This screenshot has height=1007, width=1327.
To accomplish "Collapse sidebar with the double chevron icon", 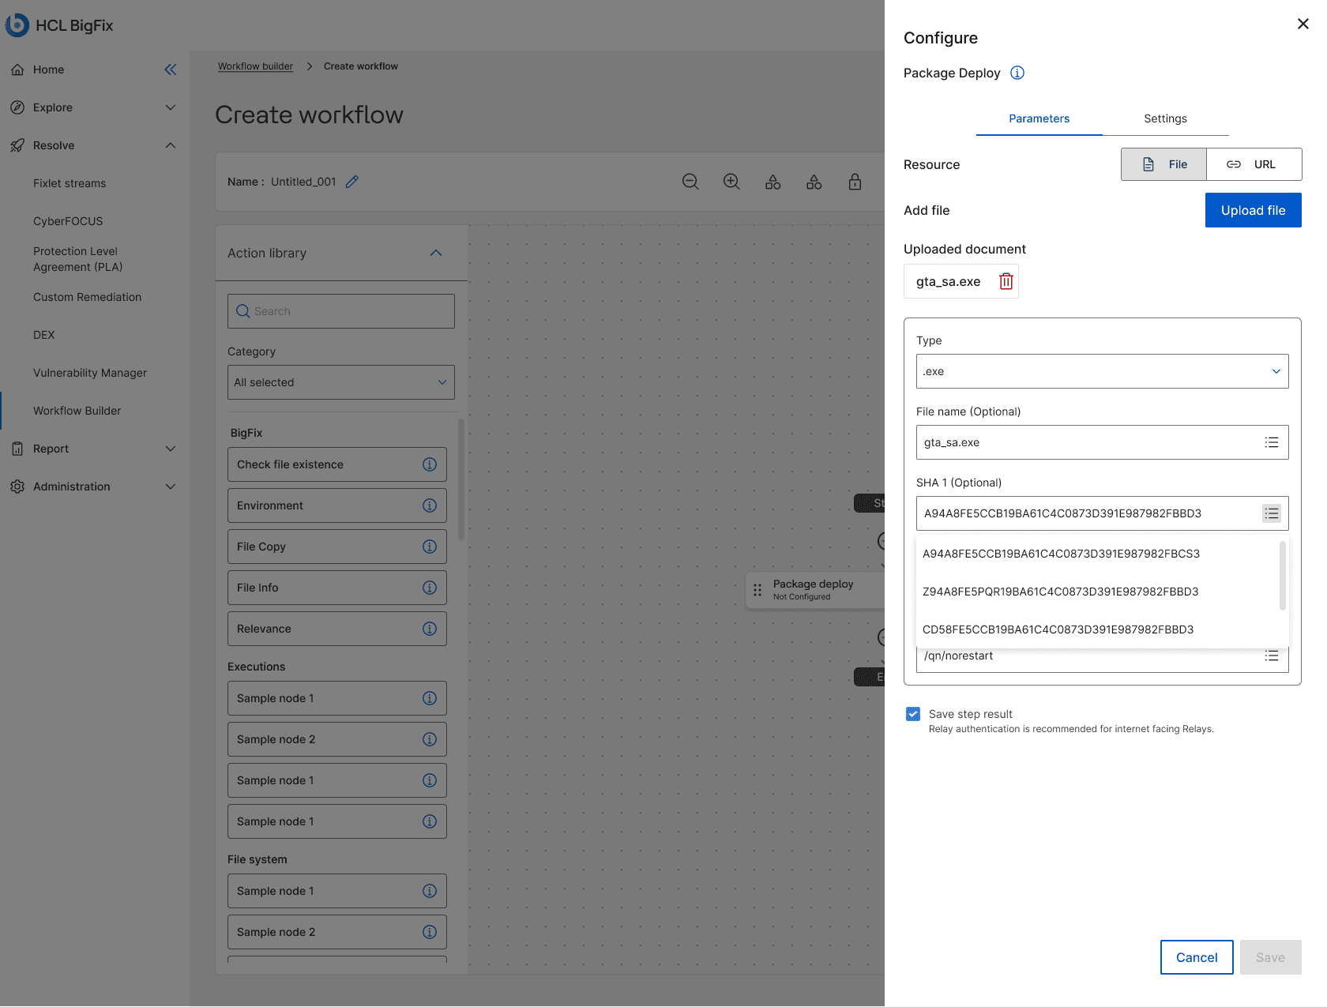I will click(171, 70).
